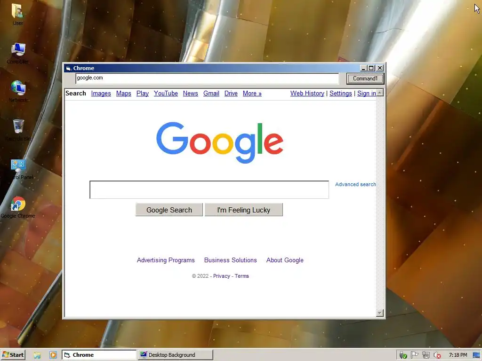Open the Network desktop icon

18,91
